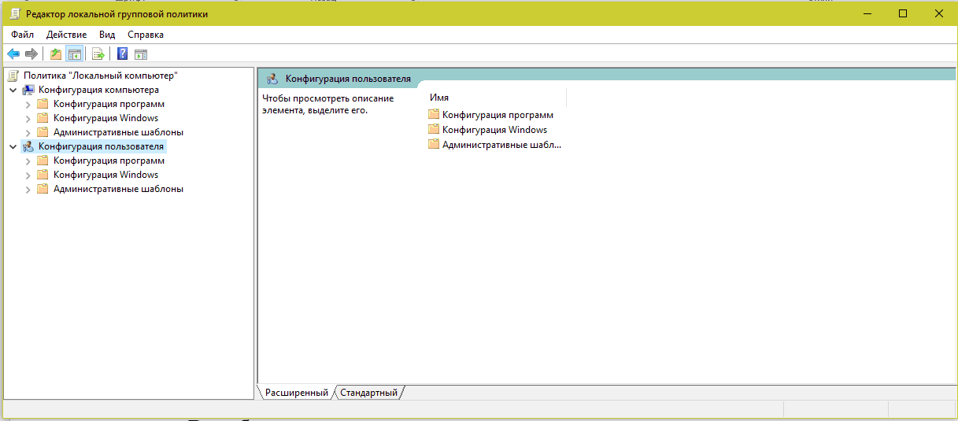Viewport: 958px width, 421px height.
Task: Switch to the Расширенный tab
Action: 296,393
